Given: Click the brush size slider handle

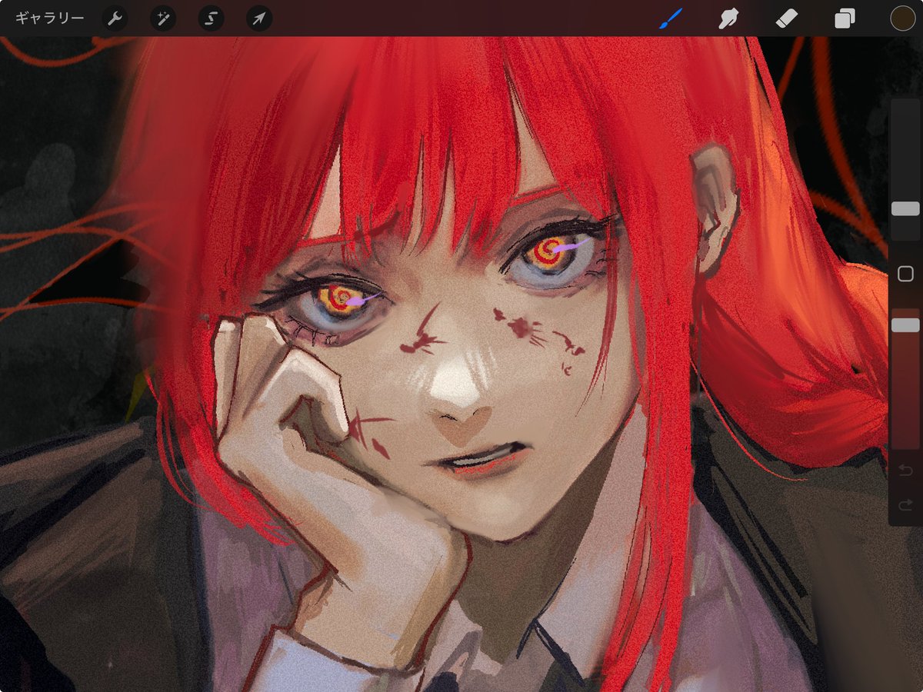Looking at the screenshot, I should point(905,209).
